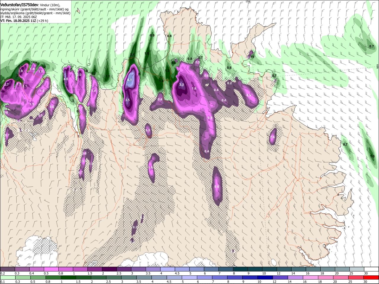Click the 12 label in snow legend
Screen dimensions: 379x284
(278, 273)
